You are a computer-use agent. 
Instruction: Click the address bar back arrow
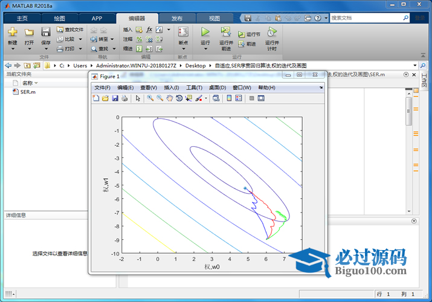(8, 65)
